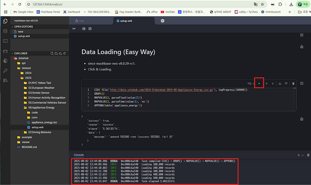Save the worksheet file

[84, 29]
